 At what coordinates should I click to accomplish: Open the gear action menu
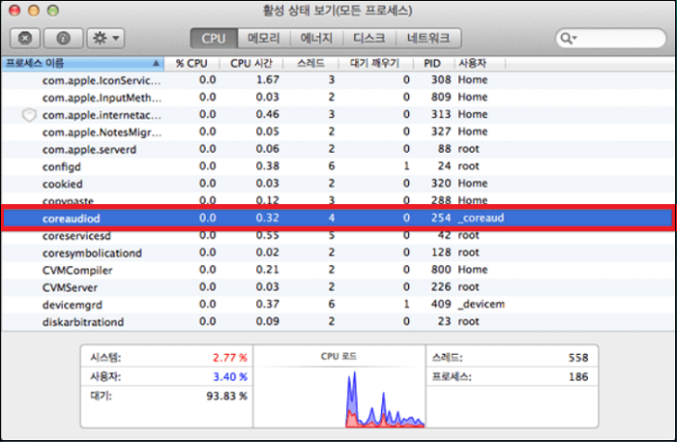tap(105, 39)
